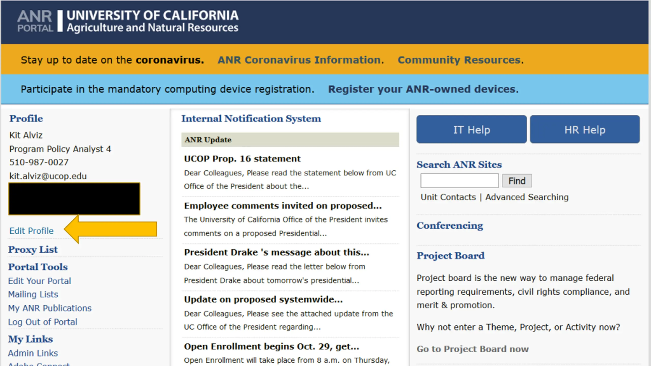Click the Find button
The width and height of the screenshot is (651, 366).
tap(517, 181)
